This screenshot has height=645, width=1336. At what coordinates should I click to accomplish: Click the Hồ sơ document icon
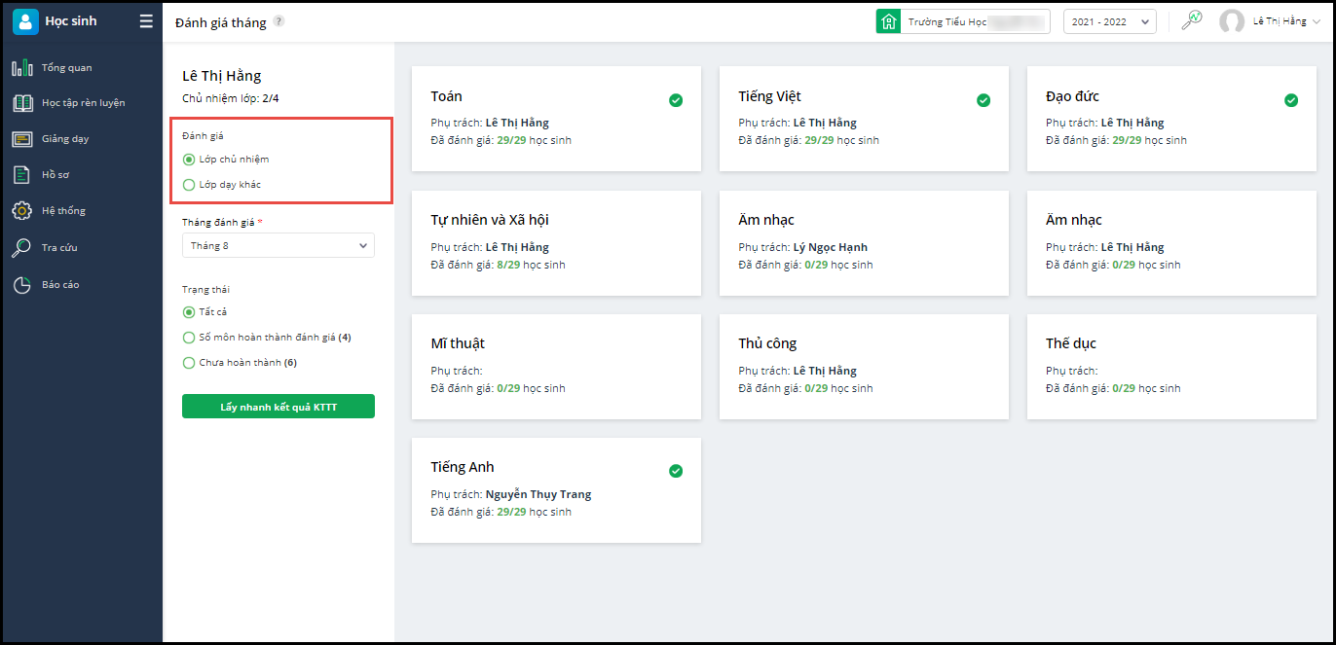pyautogui.click(x=21, y=175)
